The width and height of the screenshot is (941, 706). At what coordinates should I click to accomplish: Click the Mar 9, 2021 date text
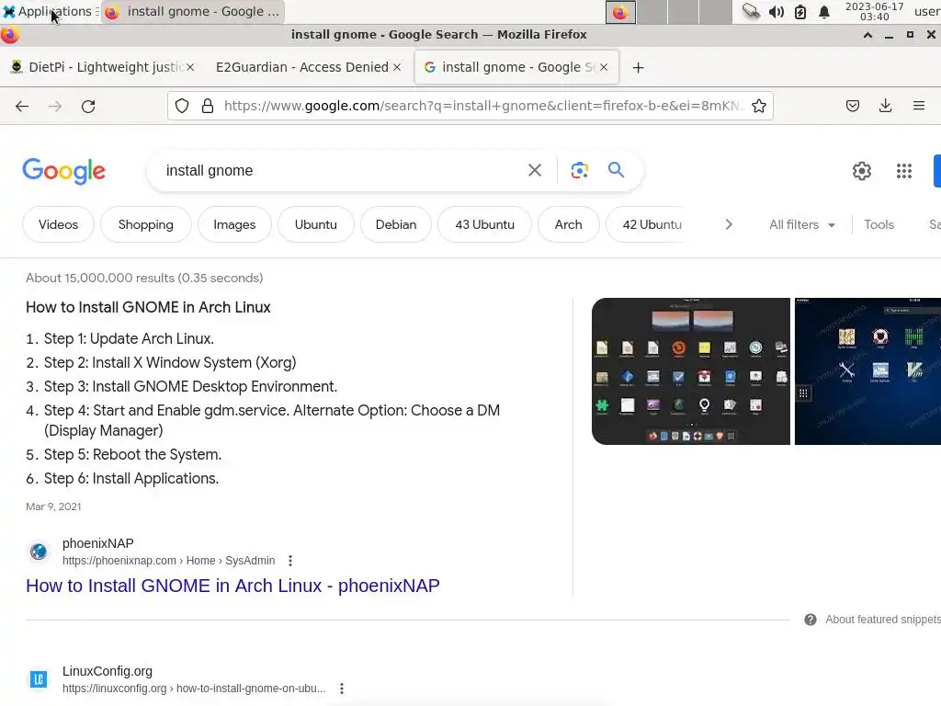pyautogui.click(x=53, y=507)
